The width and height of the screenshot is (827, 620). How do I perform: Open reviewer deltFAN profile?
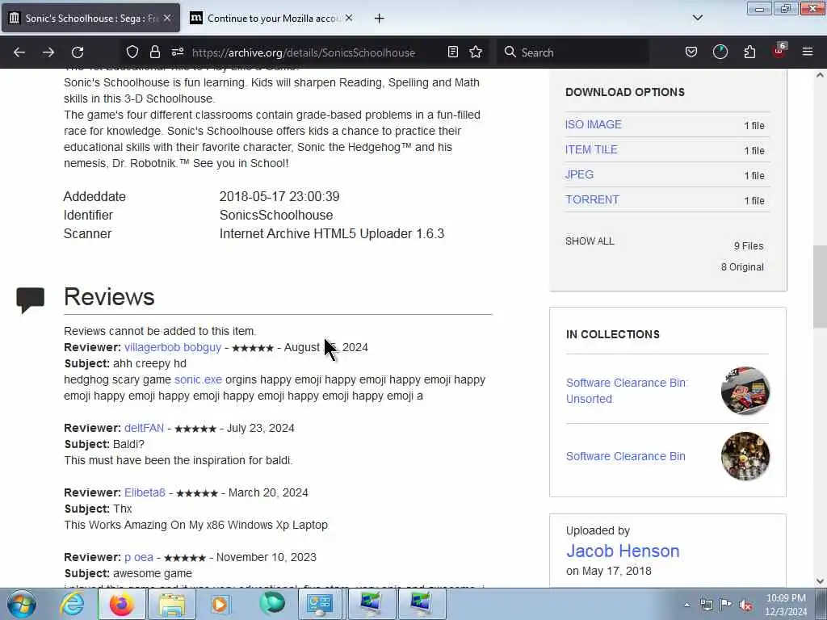(x=144, y=428)
